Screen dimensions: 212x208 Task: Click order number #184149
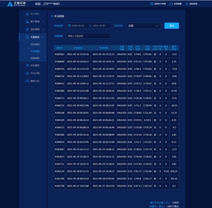pos(60,120)
